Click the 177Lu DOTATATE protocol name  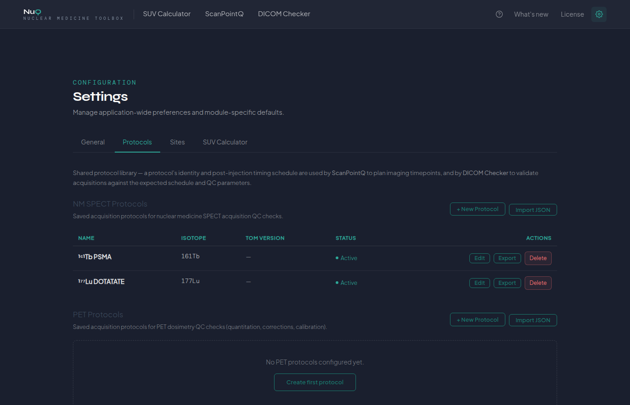click(101, 282)
